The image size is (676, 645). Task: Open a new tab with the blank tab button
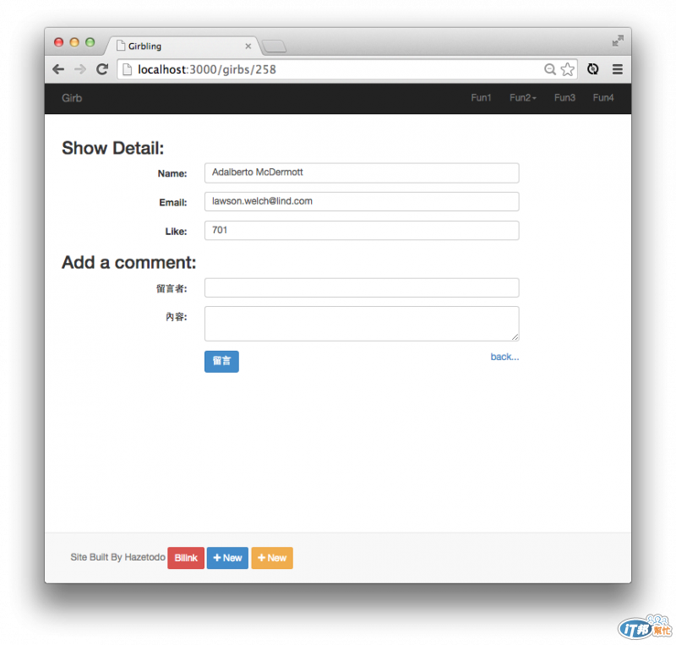(x=274, y=46)
